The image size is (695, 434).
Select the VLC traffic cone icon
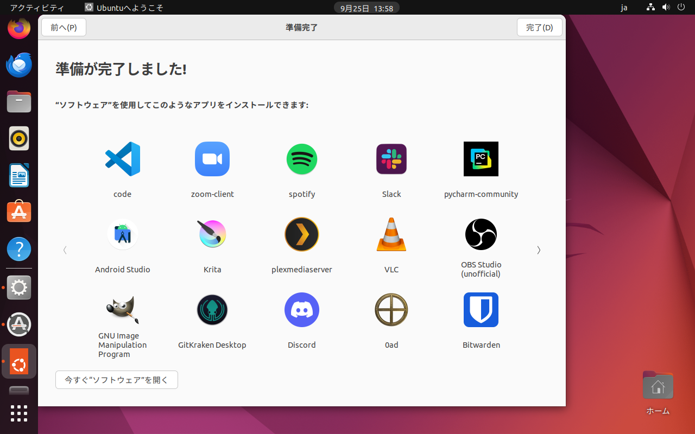pos(391,234)
